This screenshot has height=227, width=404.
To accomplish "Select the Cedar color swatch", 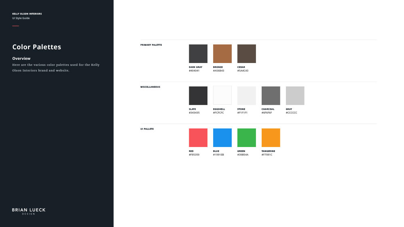I will 247,54.
